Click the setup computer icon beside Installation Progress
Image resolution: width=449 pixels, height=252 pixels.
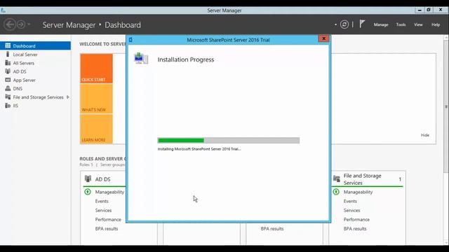point(141,58)
